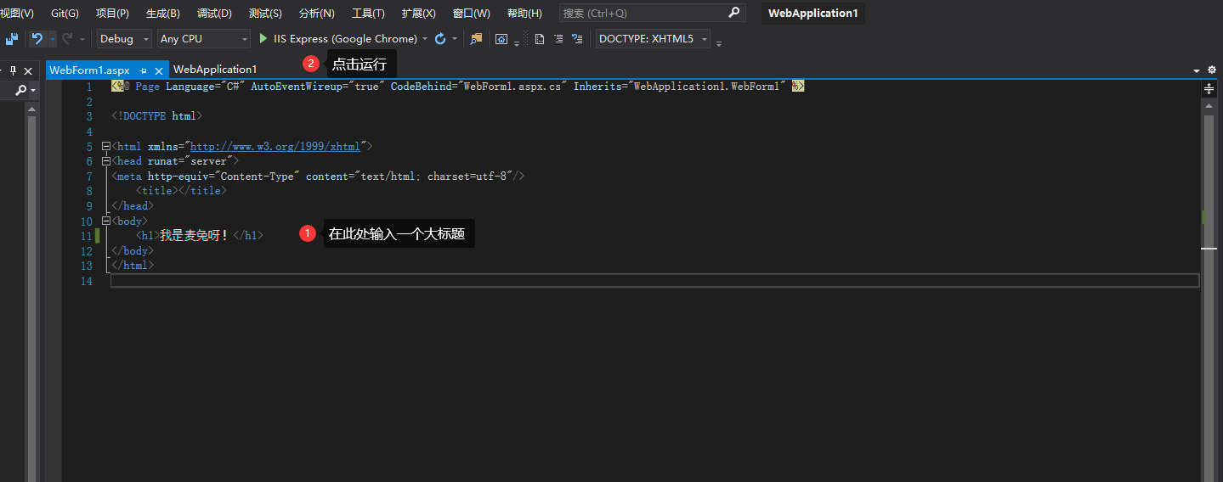Viewport: 1223px width, 482px height.
Task: Click the Redo arrow icon
Action: coord(68,39)
